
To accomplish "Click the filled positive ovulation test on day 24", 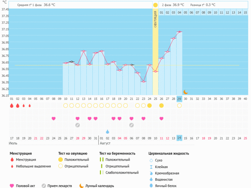I will (x=149, y=105).
